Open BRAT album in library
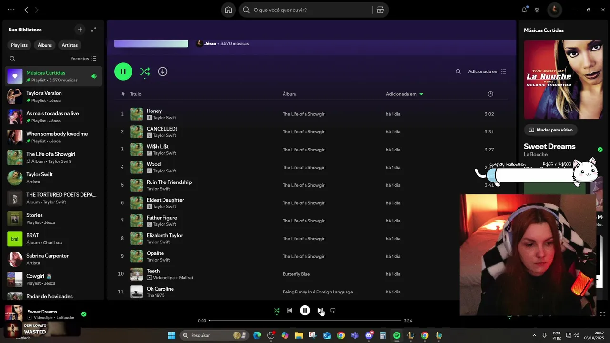This screenshot has width=610, height=343. [x=53, y=239]
